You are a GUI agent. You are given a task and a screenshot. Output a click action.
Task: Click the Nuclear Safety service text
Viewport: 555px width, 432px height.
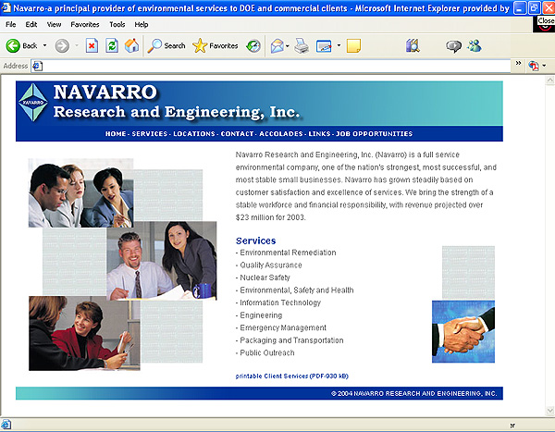point(265,278)
